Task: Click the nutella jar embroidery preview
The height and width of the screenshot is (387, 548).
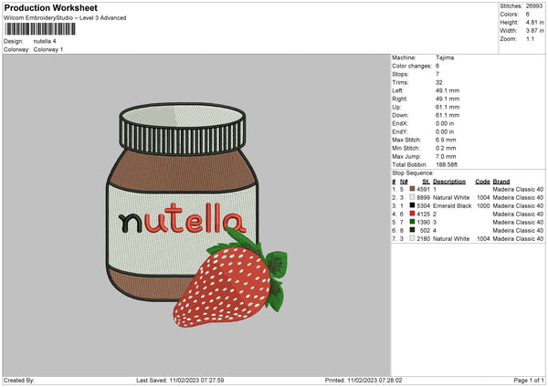Action: [182, 202]
